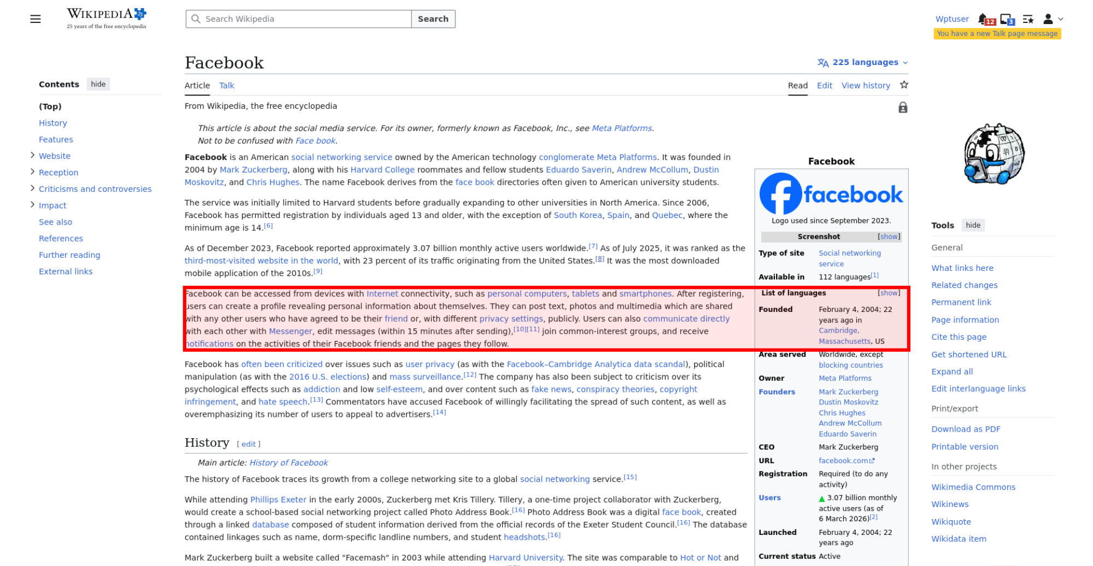Open the View history tab

[866, 86]
